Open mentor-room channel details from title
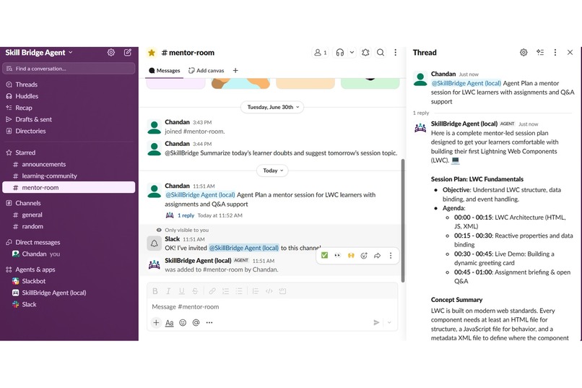The image size is (582, 388). coord(188,53)
